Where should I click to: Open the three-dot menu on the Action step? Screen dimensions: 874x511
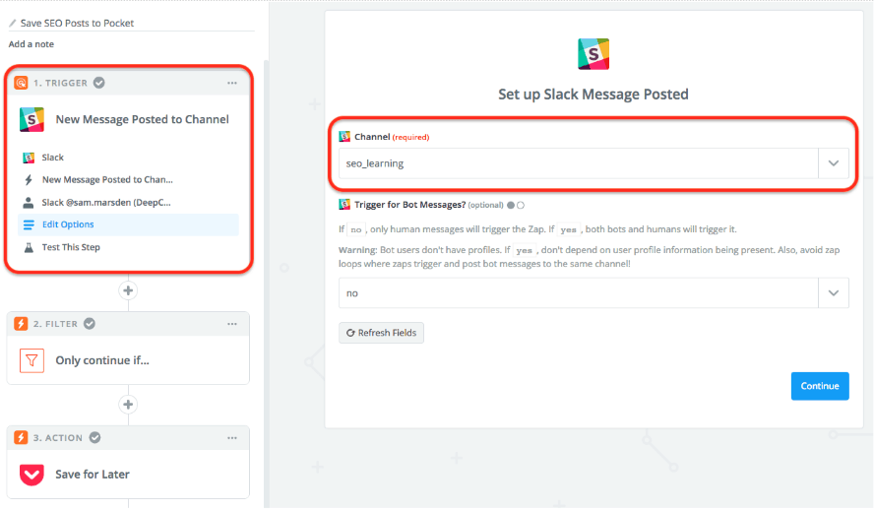click(x=232, y=437)
